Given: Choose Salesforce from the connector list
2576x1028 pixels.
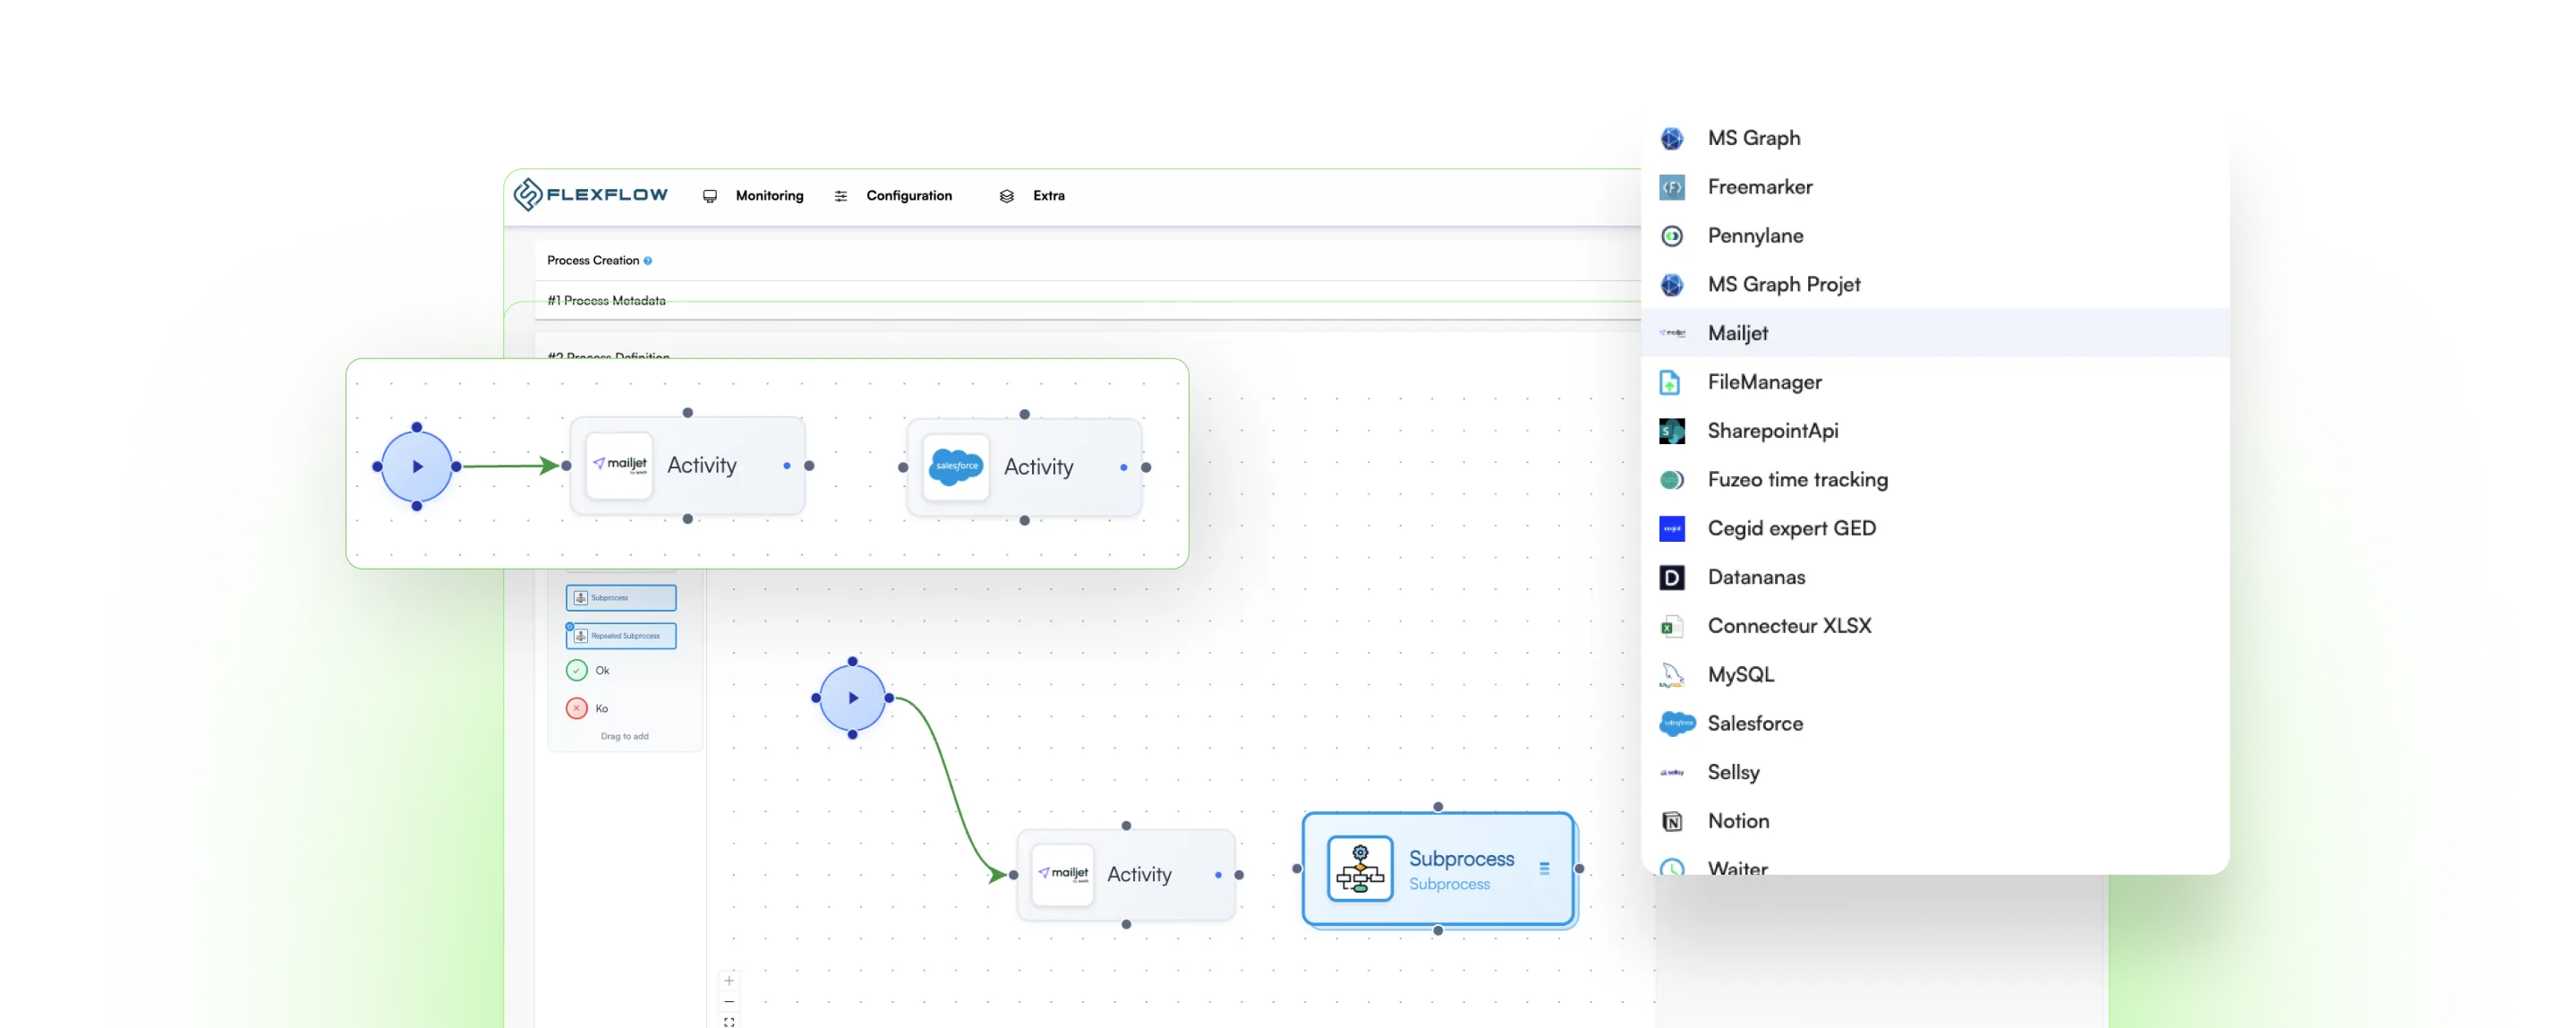Looking at the screenshot, I should 1754,723.
